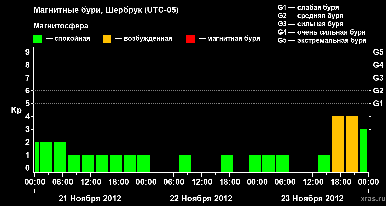Click the G2 mark on right axis
386x206 pixels.
tap(378, 91)
